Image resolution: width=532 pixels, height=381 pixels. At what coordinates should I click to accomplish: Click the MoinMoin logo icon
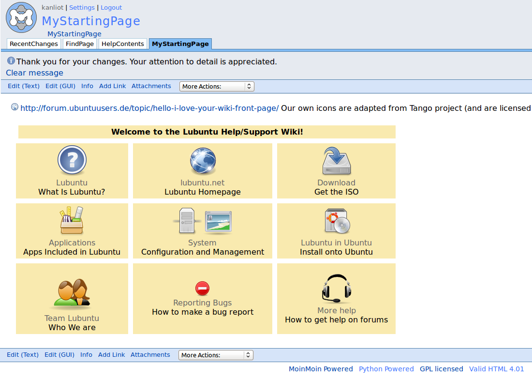click(x=21, y=17)
